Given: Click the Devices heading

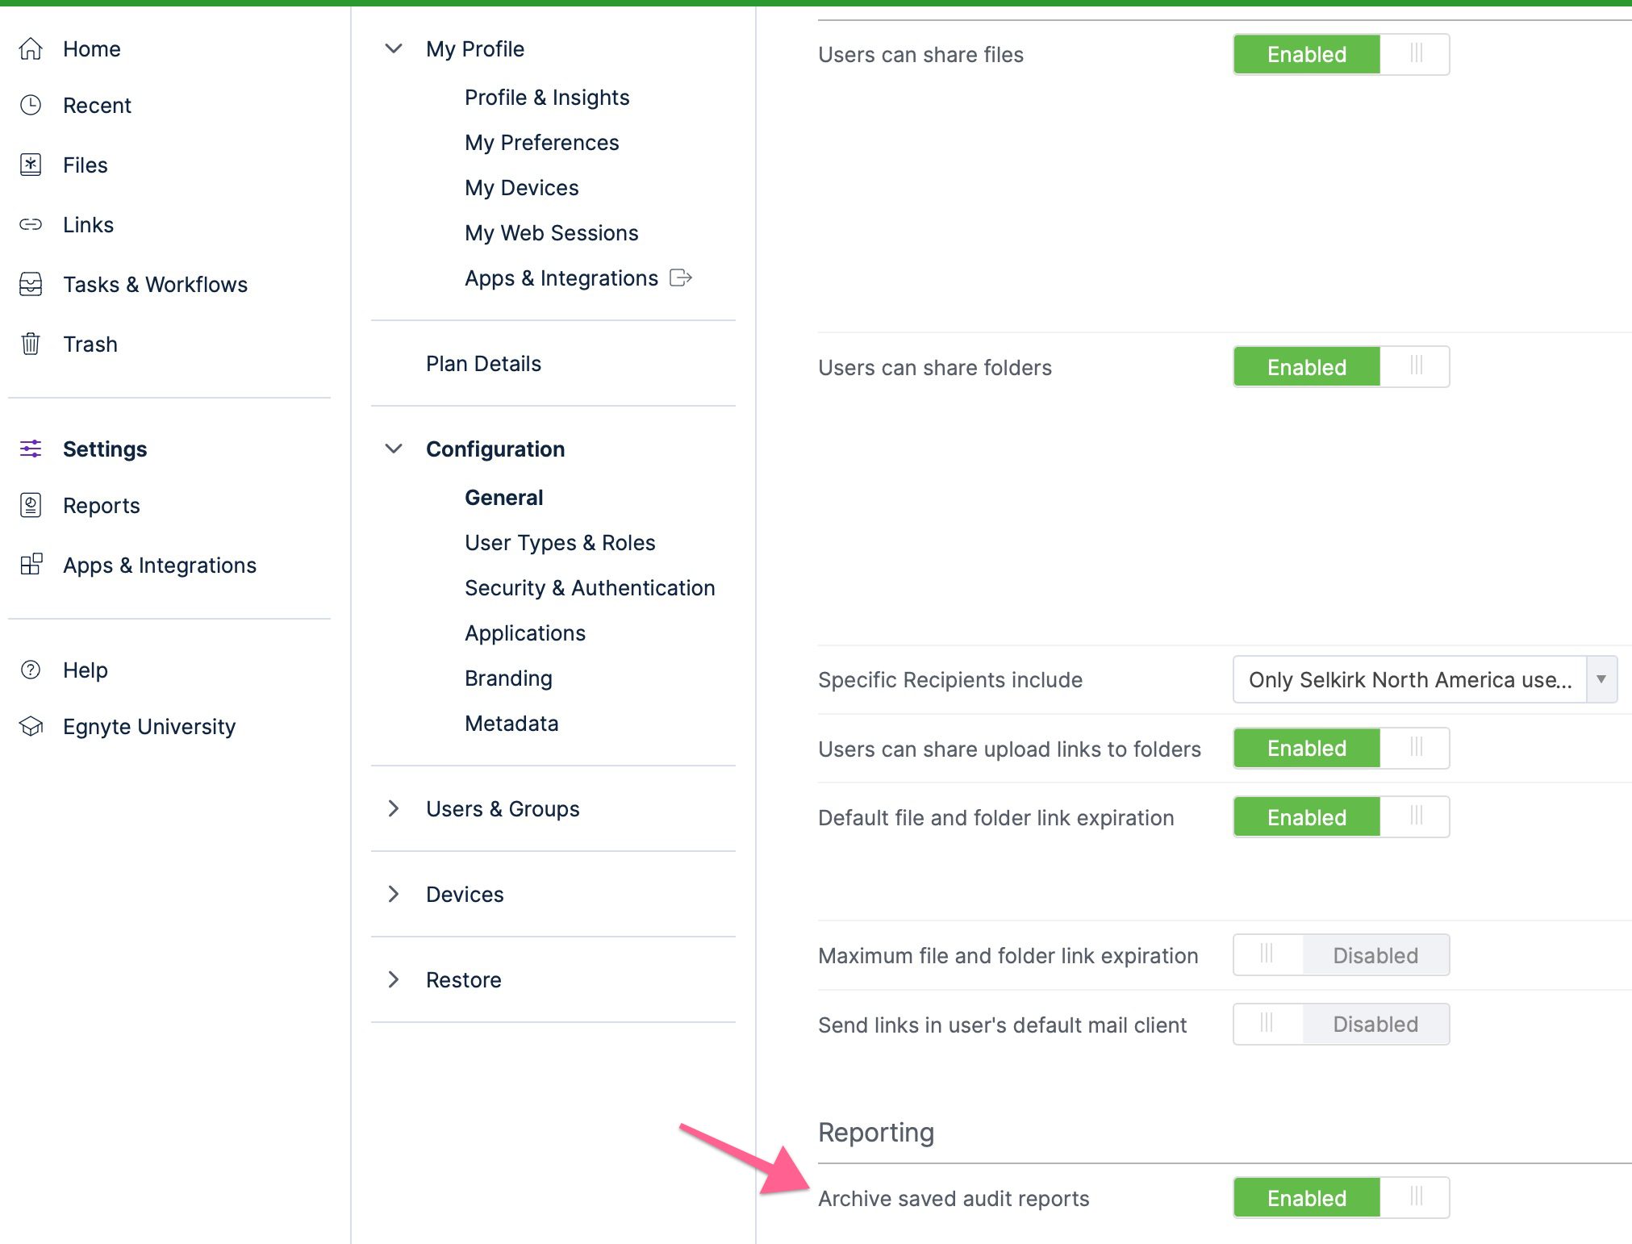Looking at the screenshot, I should point(465,895).
